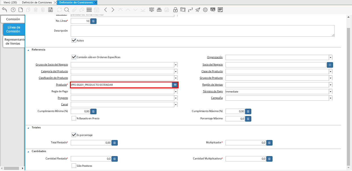Toggle Comisión sólo en Ordenes Específicas checkbox
Viewport: 352px width, 171px height.
click(74, 57)
